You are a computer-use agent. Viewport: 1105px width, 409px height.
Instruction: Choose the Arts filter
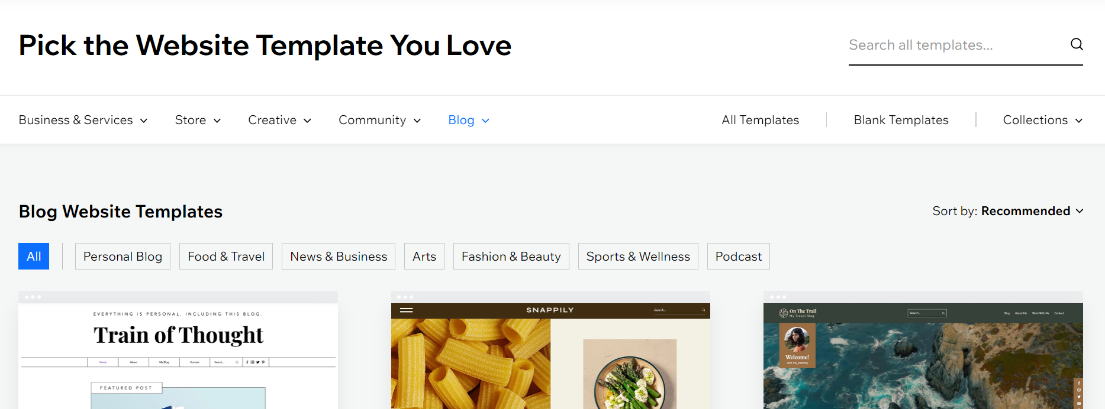(x=424, y=257)
